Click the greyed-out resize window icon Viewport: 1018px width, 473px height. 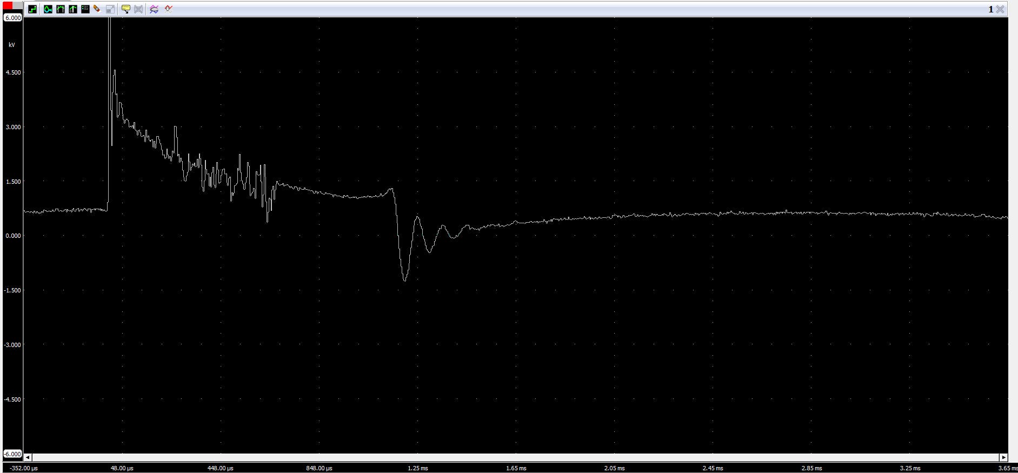(110, 9)
